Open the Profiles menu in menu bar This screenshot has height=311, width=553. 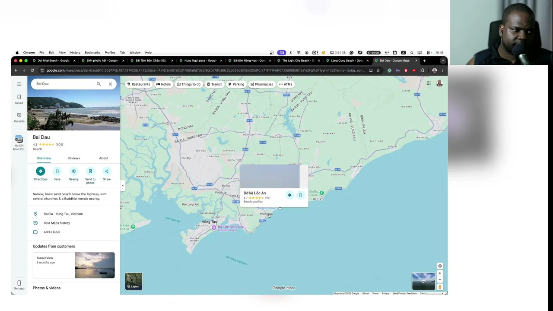(110, 53)
